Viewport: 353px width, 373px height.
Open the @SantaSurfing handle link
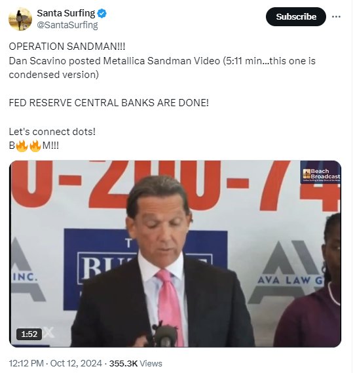tap(67, 25)
